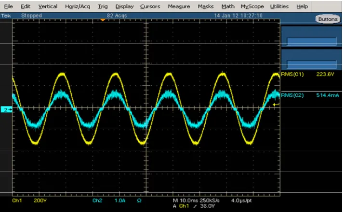The height and width of the screenshot is (212, 345).
Task: Open the Cursors menu
Action: 150,7
